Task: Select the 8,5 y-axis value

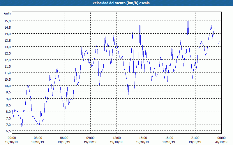Action: [x=8, y=105]
